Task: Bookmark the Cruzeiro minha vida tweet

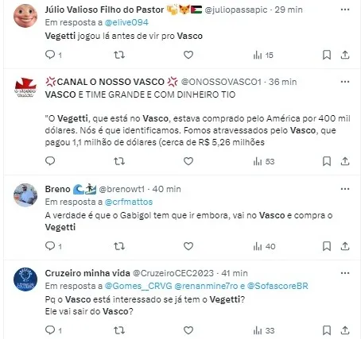Action: (x=327, y=330)
